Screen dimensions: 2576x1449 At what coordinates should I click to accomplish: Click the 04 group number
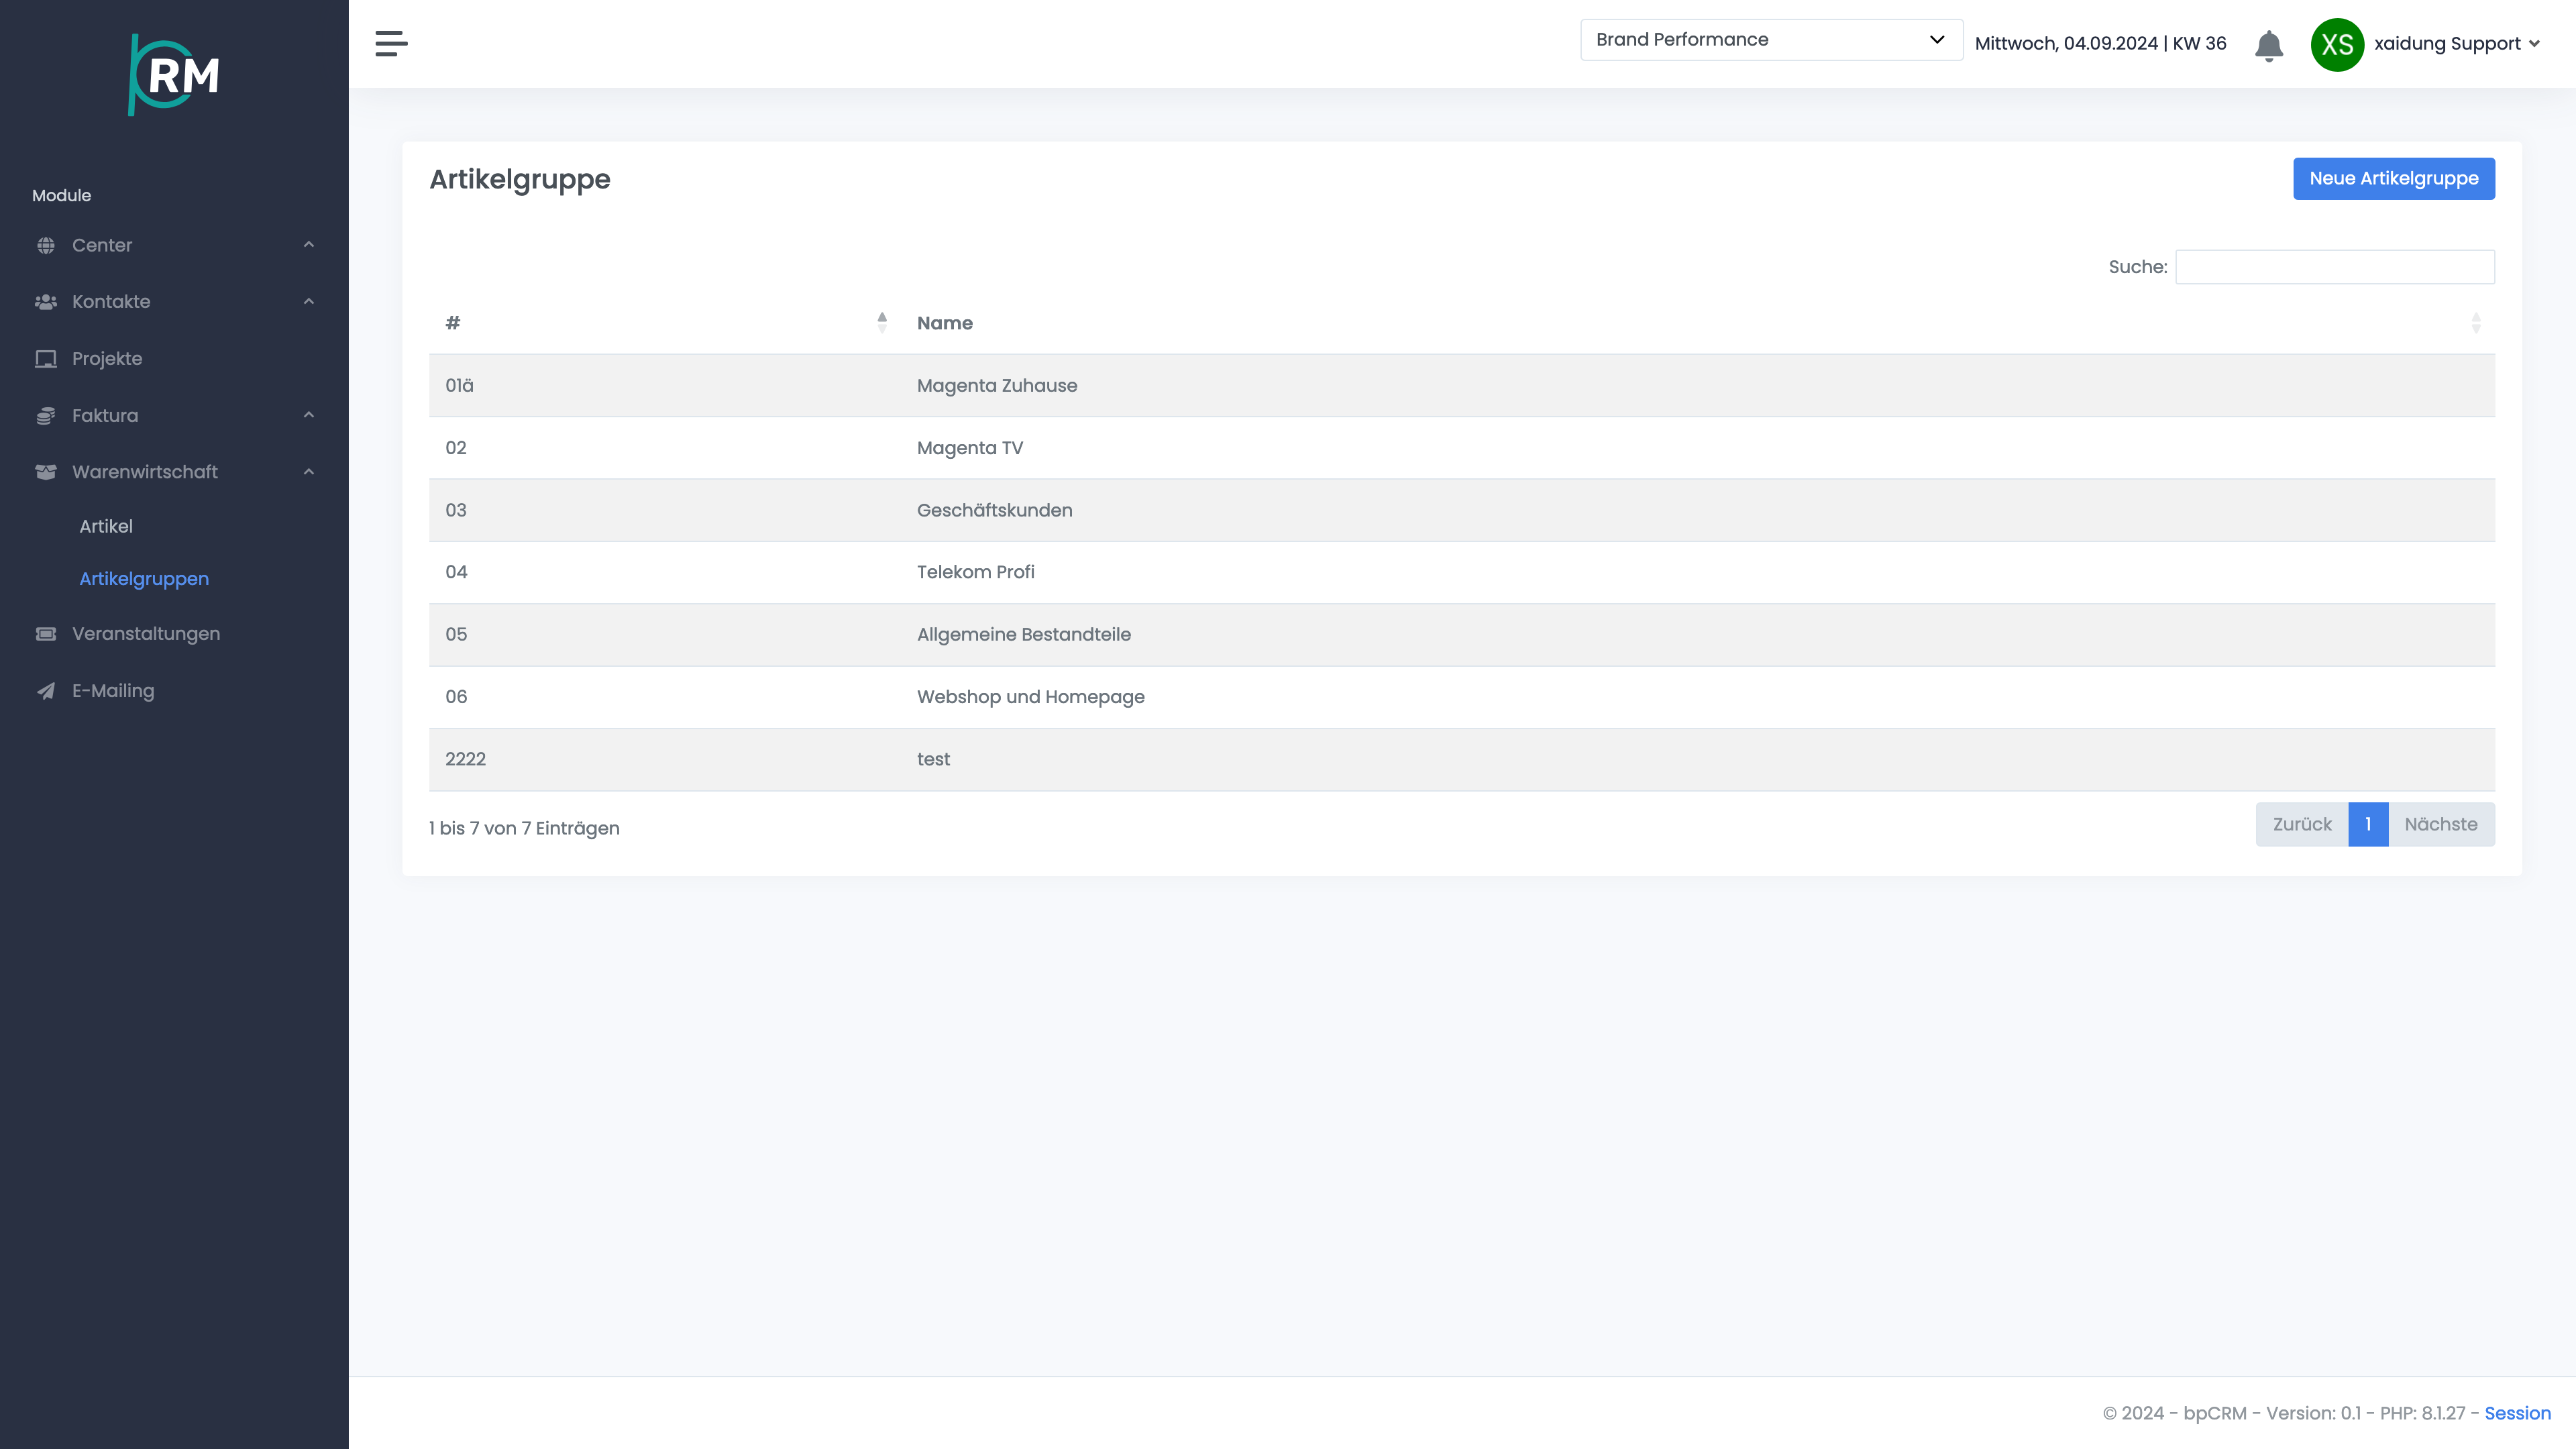[x=456, y=572]
